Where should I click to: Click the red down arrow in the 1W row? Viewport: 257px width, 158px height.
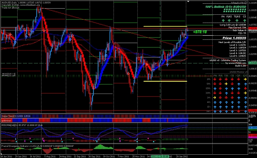(238, 111)
